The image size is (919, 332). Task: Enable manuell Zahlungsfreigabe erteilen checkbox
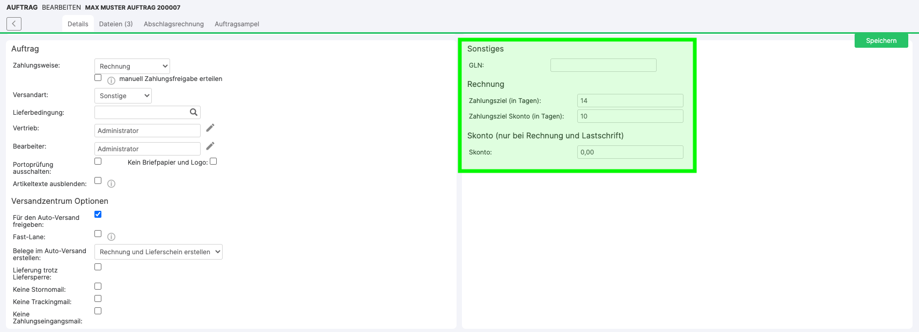(98, 78)
